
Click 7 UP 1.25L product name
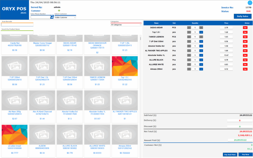pyautogui.click(x=125, y=43)
